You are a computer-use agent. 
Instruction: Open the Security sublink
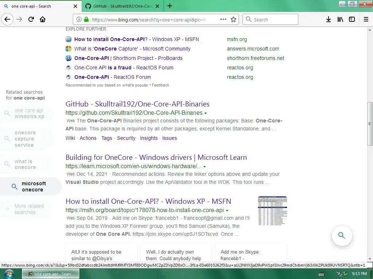(x=126, y=138)
